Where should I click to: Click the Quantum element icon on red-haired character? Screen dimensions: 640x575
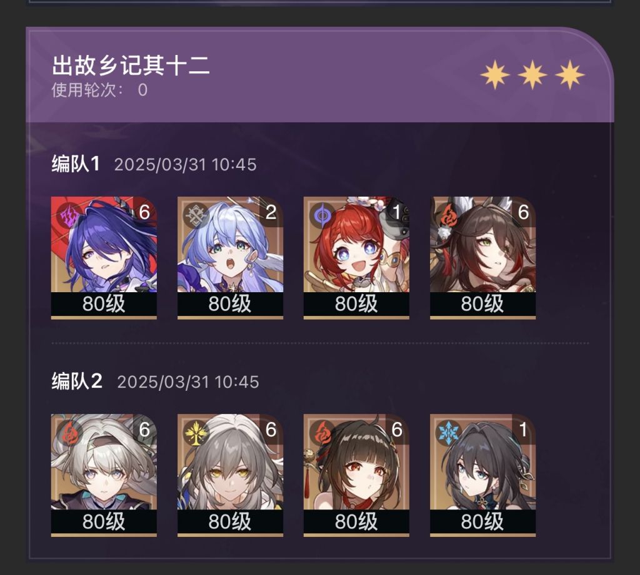tap(322, 215)
